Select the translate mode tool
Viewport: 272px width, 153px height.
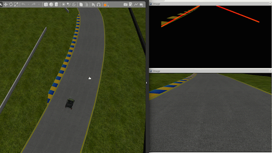[x=6, y=5]
